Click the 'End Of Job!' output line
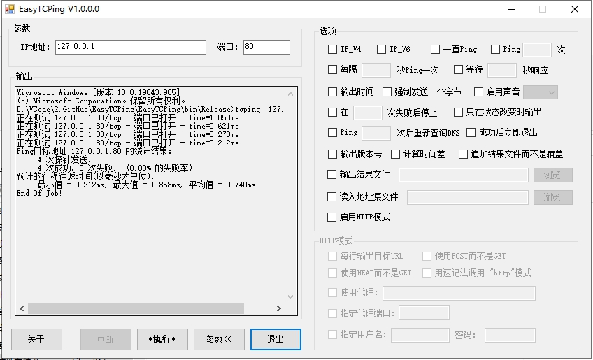This screenshot has height=360, width=593. 39,193
